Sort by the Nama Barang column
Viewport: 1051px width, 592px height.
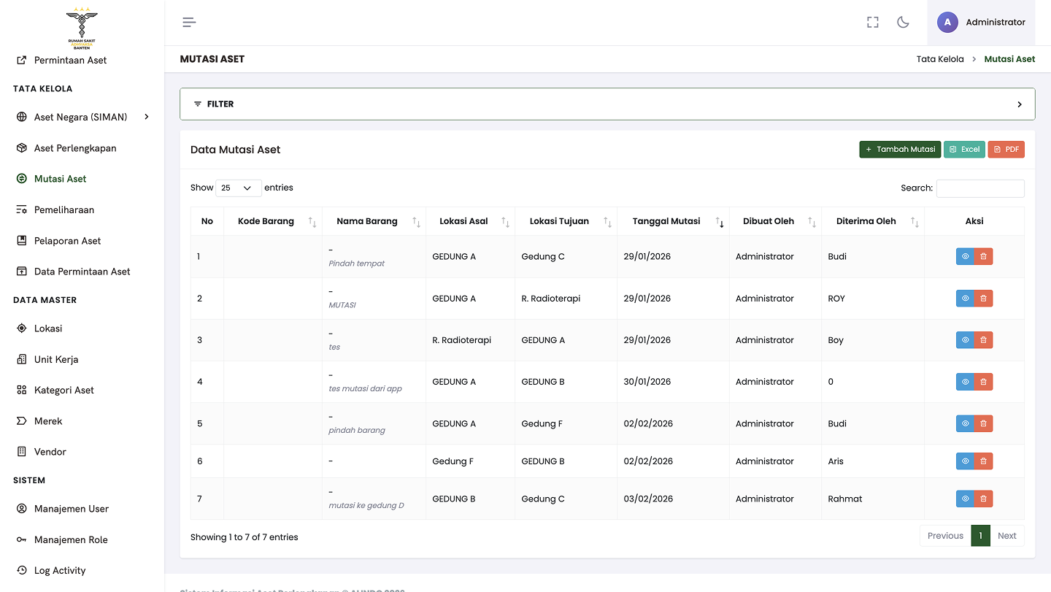[374, 221]
